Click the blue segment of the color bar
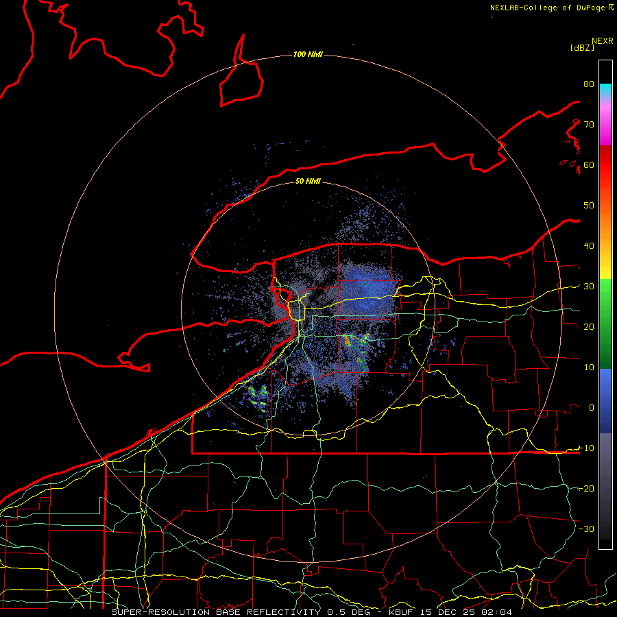This screenshot has width=617, height=617. [605, 400]
